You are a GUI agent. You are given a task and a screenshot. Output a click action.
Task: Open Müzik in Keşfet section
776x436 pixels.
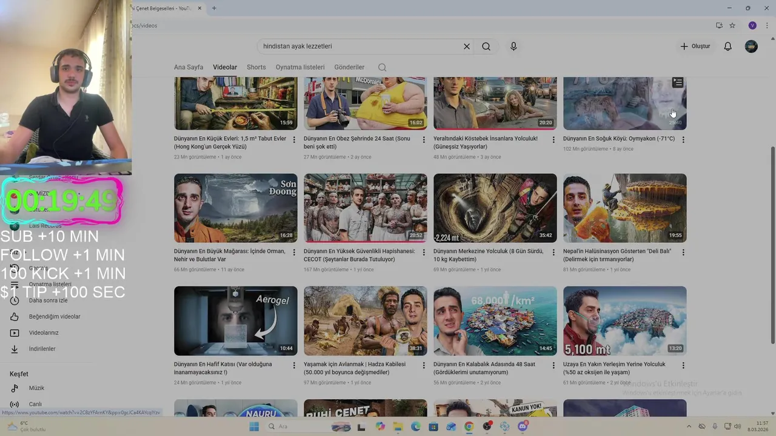36,388
